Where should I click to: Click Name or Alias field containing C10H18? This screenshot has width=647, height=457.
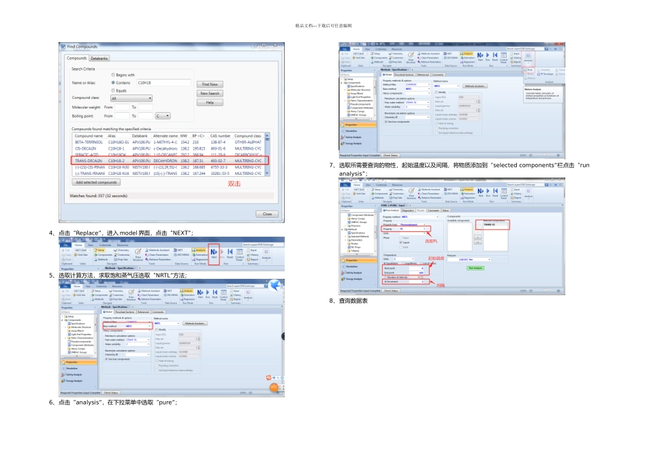tap(164, 83)
